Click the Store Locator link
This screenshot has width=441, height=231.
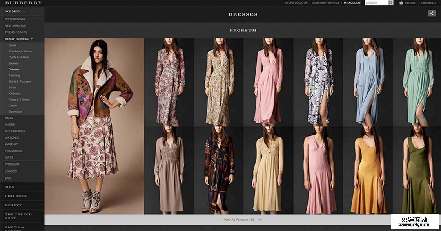pyautogui.click(x=296, y=3)
